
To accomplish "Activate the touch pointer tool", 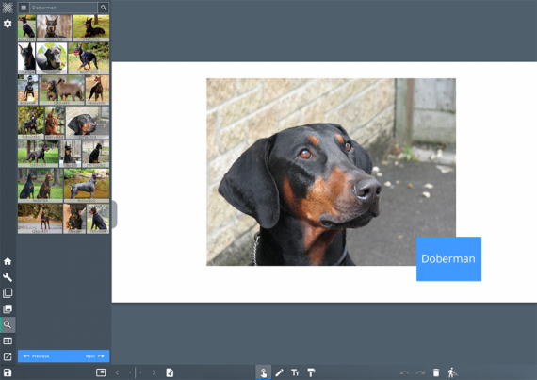I will [x=264, y=372].
